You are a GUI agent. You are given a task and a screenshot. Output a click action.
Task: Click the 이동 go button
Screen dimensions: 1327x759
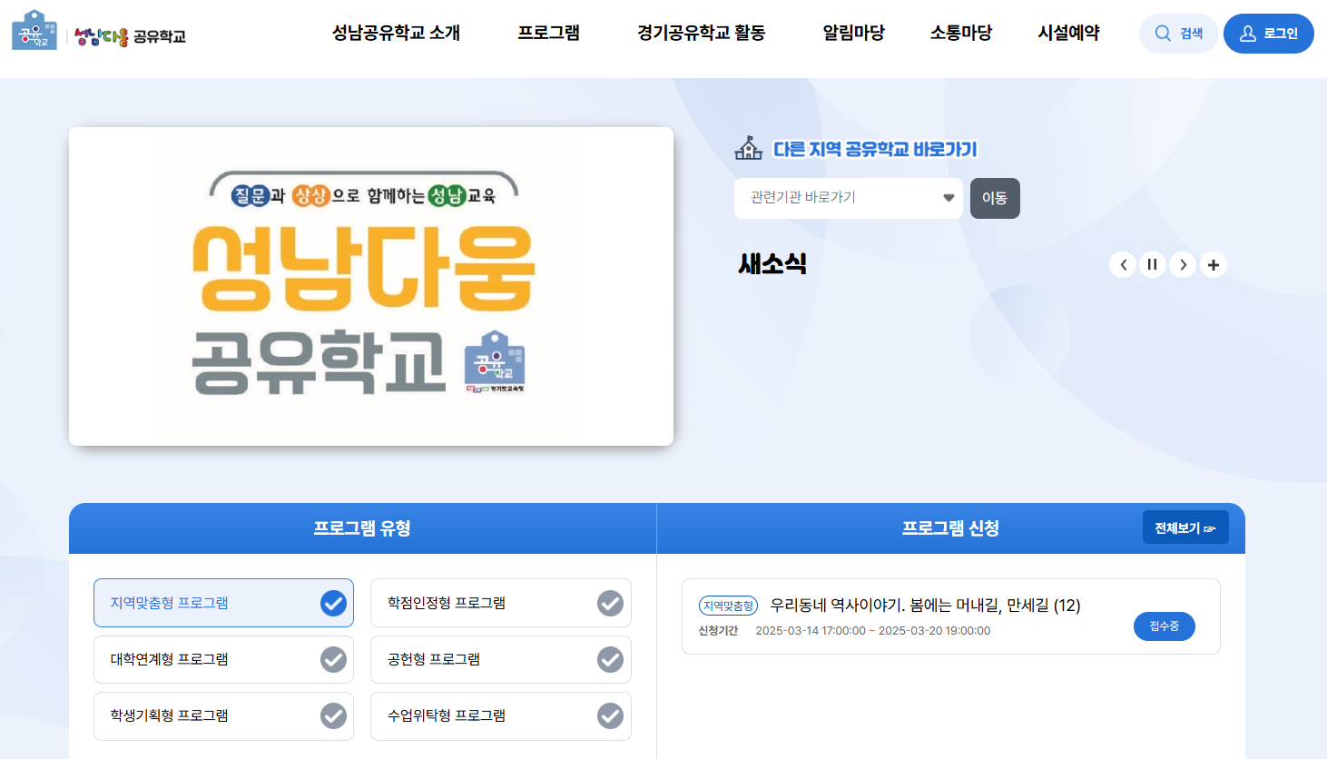[995, 198]
